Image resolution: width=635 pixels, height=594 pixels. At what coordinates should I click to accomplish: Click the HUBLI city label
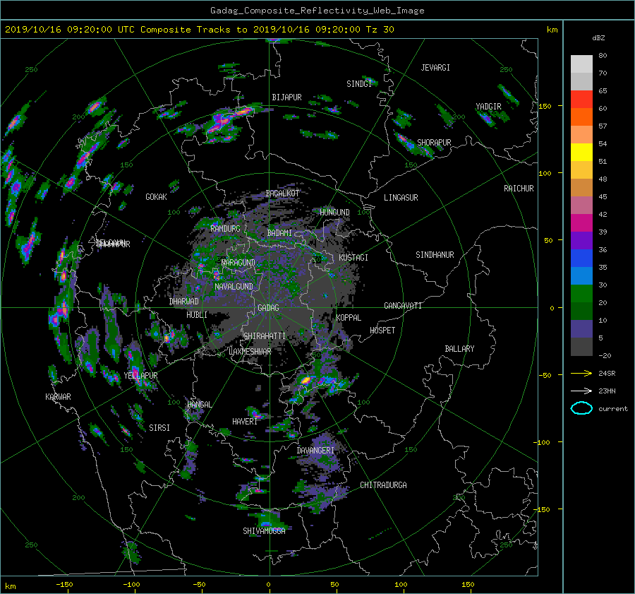point(197,315)
